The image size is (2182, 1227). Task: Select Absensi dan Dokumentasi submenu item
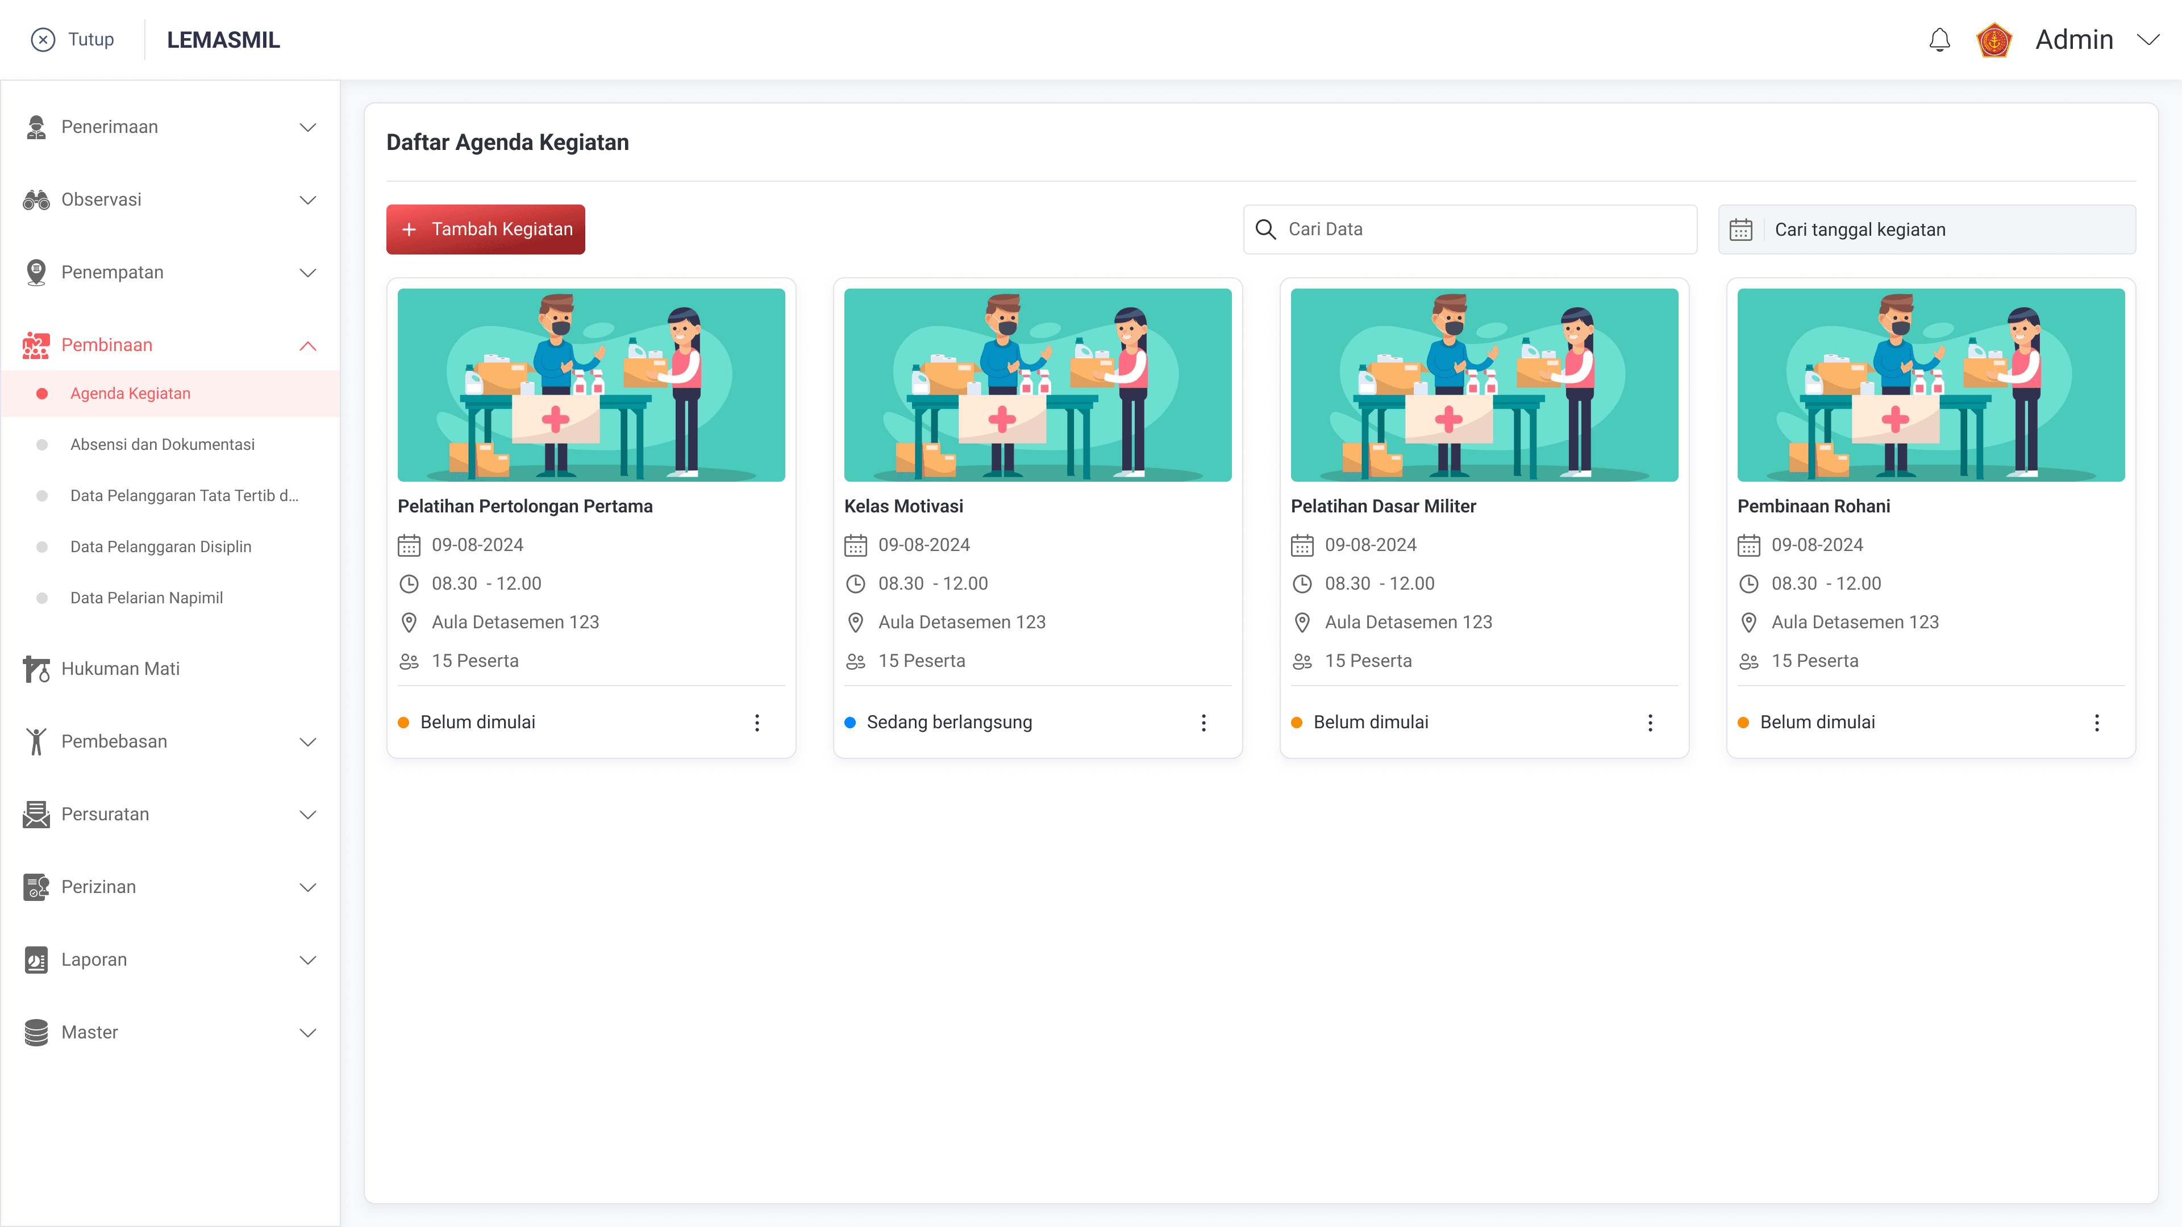click(x=162, y=445)
